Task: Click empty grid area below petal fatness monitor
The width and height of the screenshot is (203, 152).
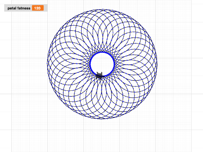Action: [25, 35]
